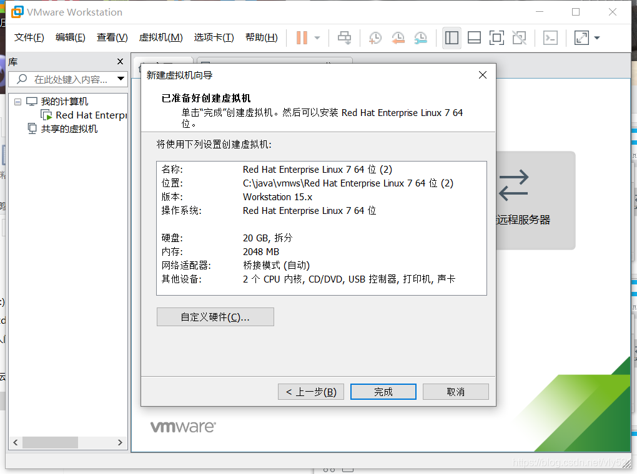Viewport: 637px width, 474px height.
Task: Click the 上一步(B) back button
Action: click(311, 392)
